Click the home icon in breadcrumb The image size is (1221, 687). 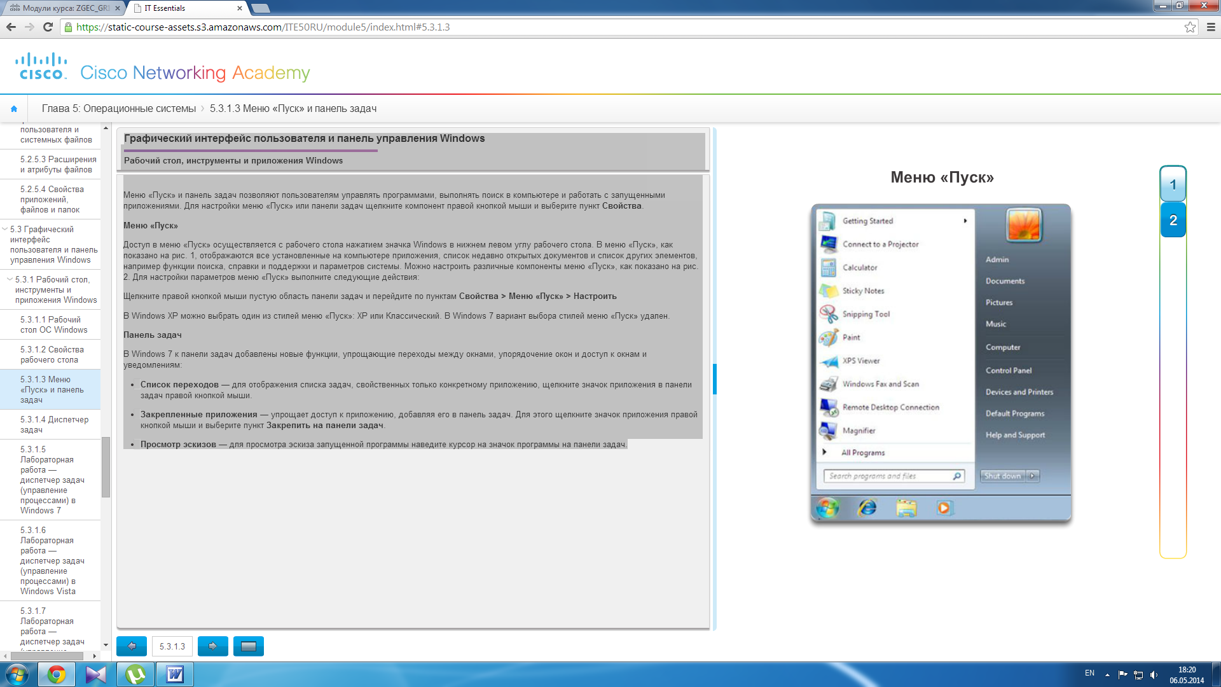[x=14, y=109]
